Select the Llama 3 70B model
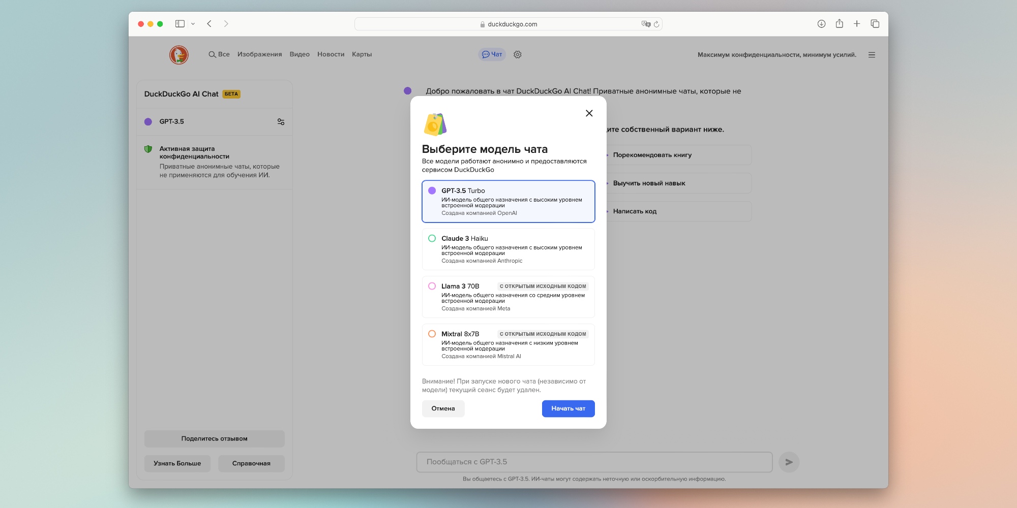 click(x=508, y=297)
